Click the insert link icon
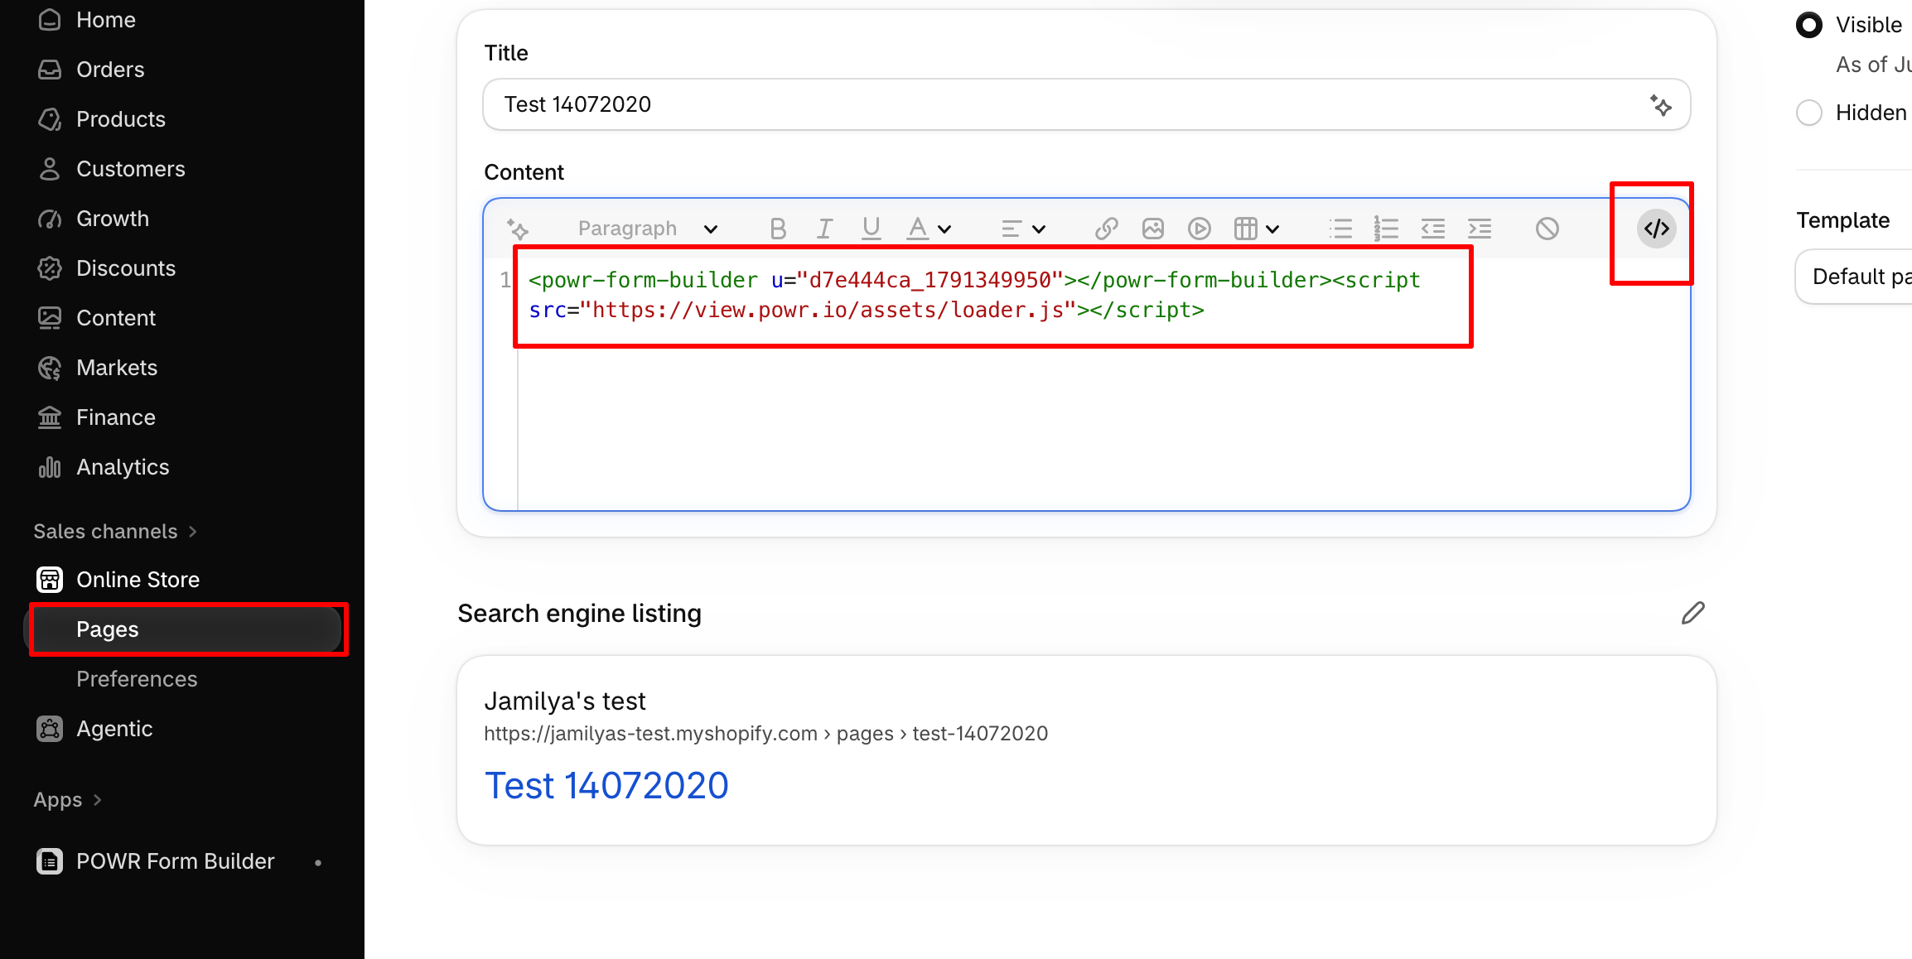Image resolution: width=1912 pixels, height=959 pixels. tap(1107, 229)
